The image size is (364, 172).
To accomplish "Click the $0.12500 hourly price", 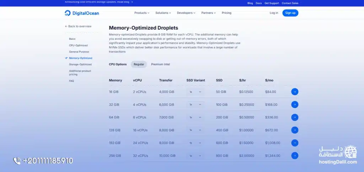I will pyautogui.click(x=247, y=92).
